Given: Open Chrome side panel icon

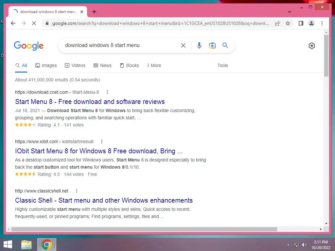Looking at the screenshot, I should click(301, 23).
